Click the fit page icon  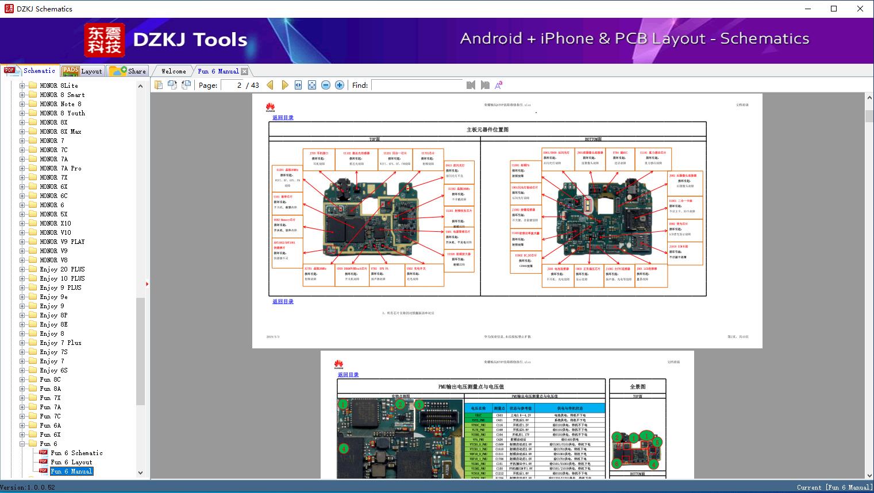(x=312, y=85)
